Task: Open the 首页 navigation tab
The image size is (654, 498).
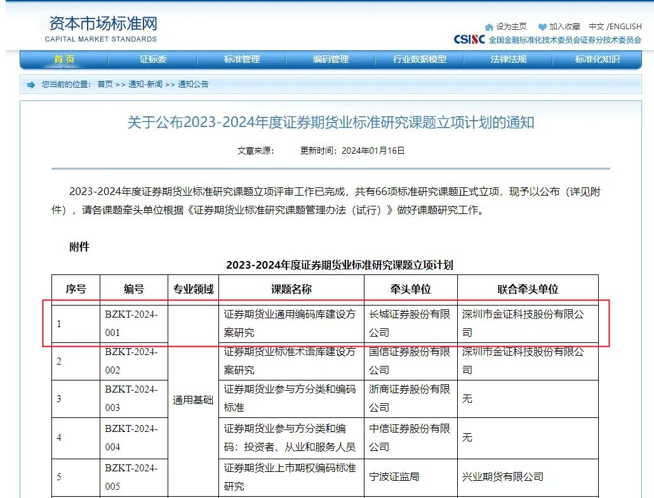Action: [x=64, y=59]
